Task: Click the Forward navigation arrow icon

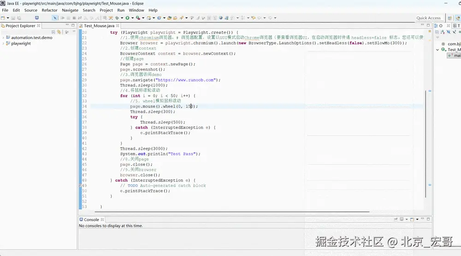Action: click(x=270, y=18)
